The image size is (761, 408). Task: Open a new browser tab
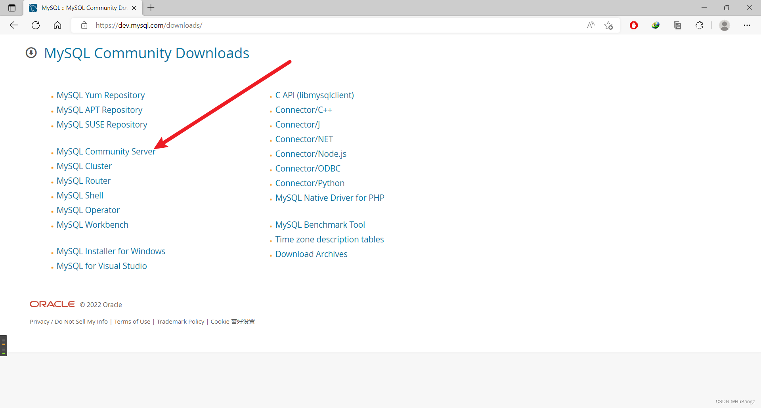tap(151, 8)
